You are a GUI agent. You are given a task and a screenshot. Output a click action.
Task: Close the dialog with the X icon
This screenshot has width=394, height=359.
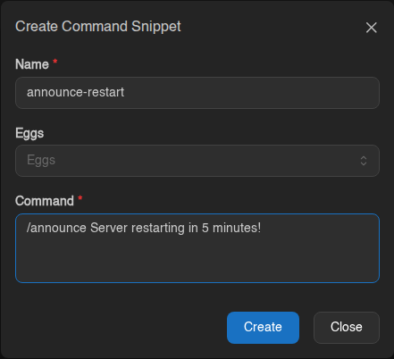pos(371,28)
